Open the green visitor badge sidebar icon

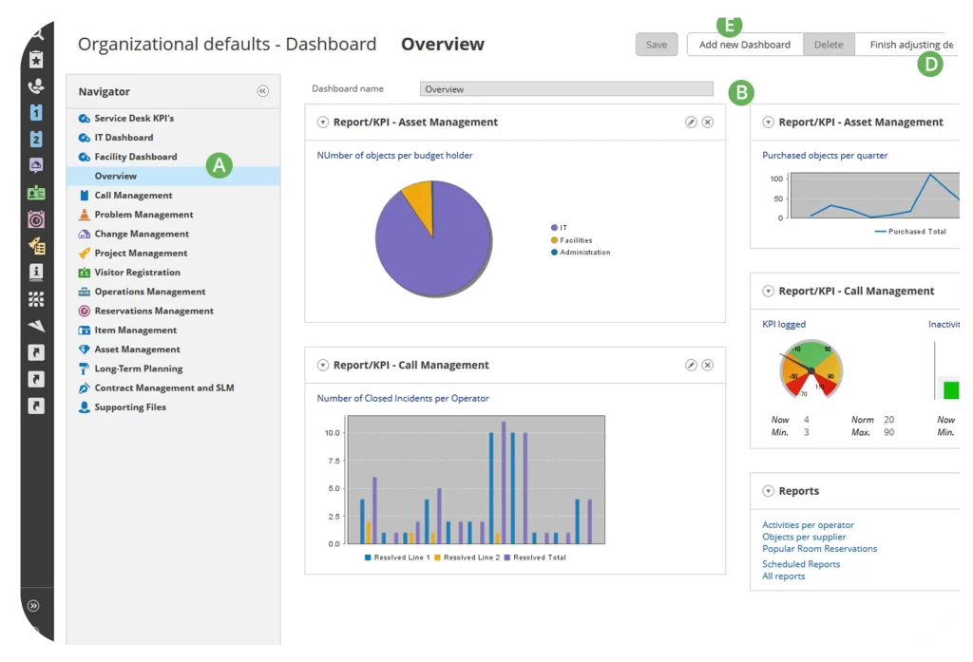(36, 193)
